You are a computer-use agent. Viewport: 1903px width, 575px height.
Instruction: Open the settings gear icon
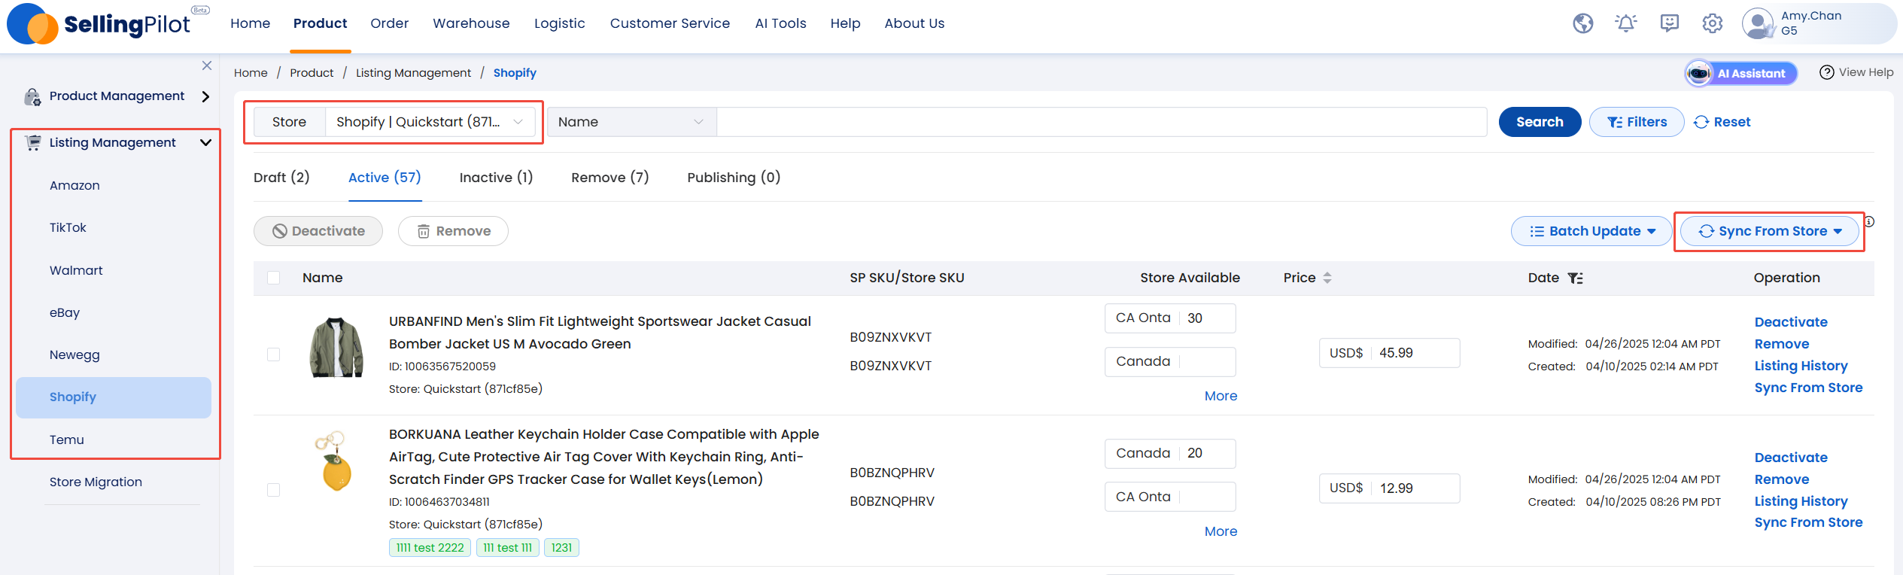coord(1713,23)
